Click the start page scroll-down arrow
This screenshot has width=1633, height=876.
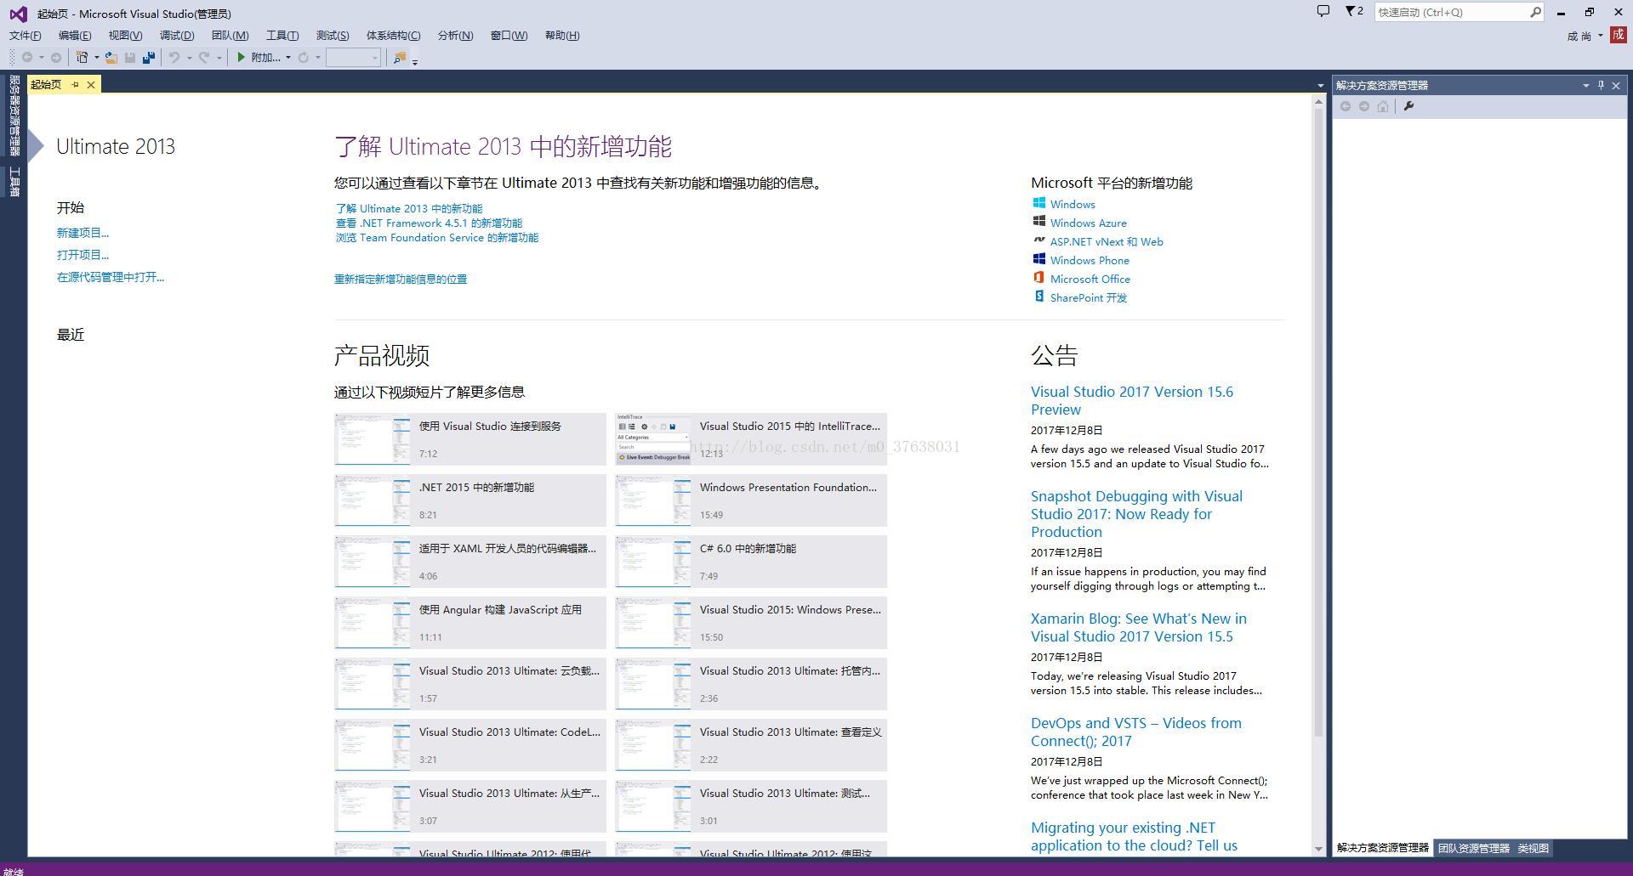tap(1318, 849)
